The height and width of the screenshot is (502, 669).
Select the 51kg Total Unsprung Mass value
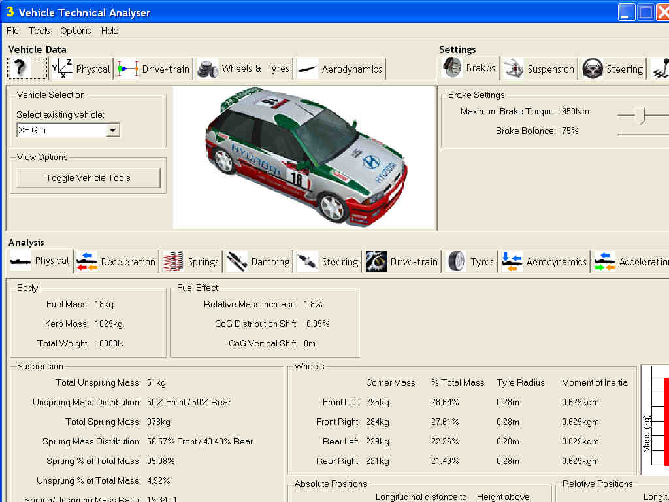pyautogui.click(x=156, y=383)
